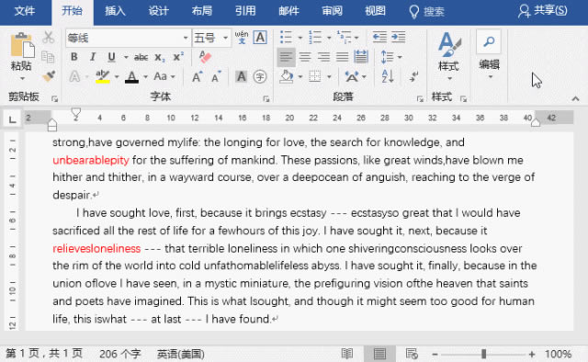Image resolution: width=588 pixels, height=362 pixels.
Task: Click the 共享(S) share button
Action: coord(543,11)
